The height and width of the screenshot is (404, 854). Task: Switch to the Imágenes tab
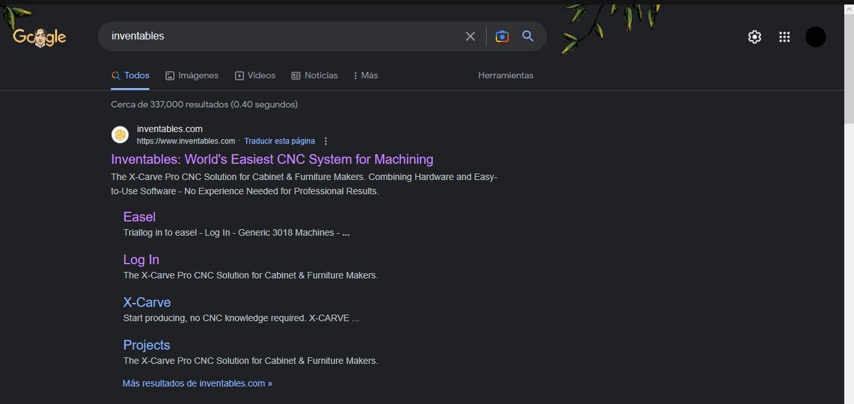192,76
